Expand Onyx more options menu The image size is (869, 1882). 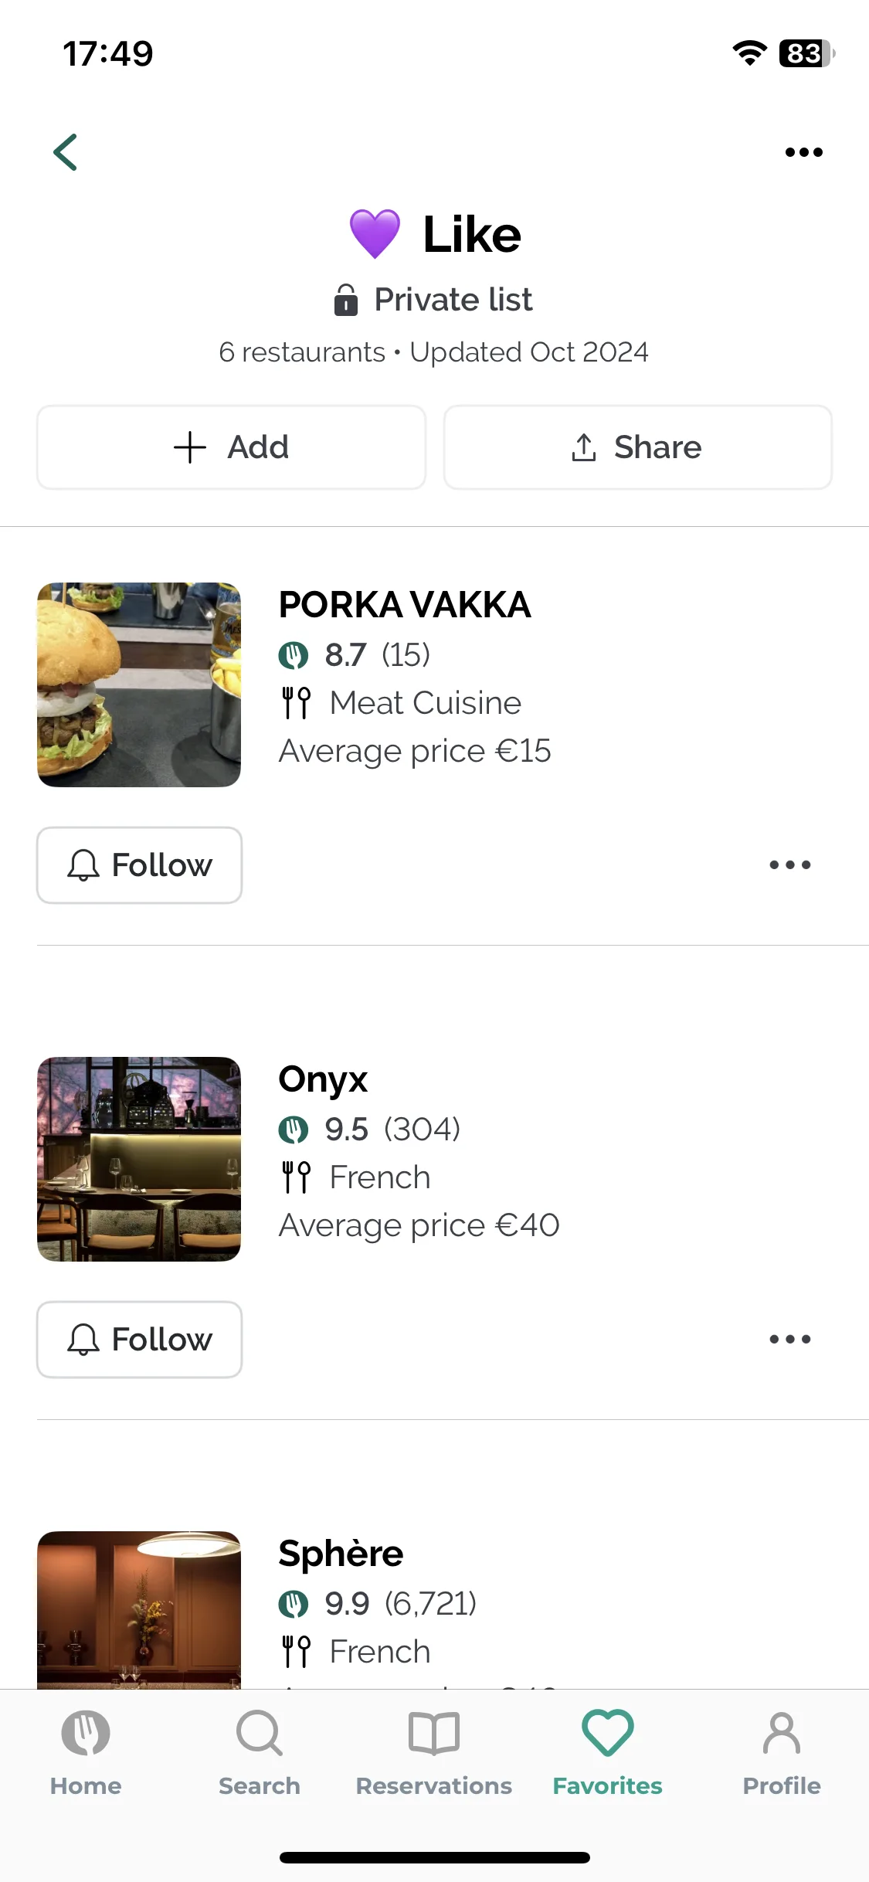pyautogui.click(x=789, y=1340)
